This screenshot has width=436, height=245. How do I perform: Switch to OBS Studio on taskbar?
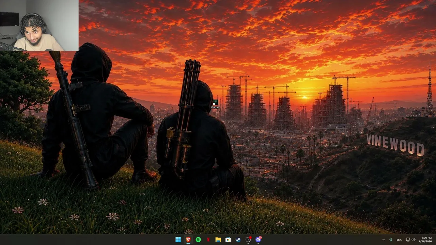[x=248, y=240]
